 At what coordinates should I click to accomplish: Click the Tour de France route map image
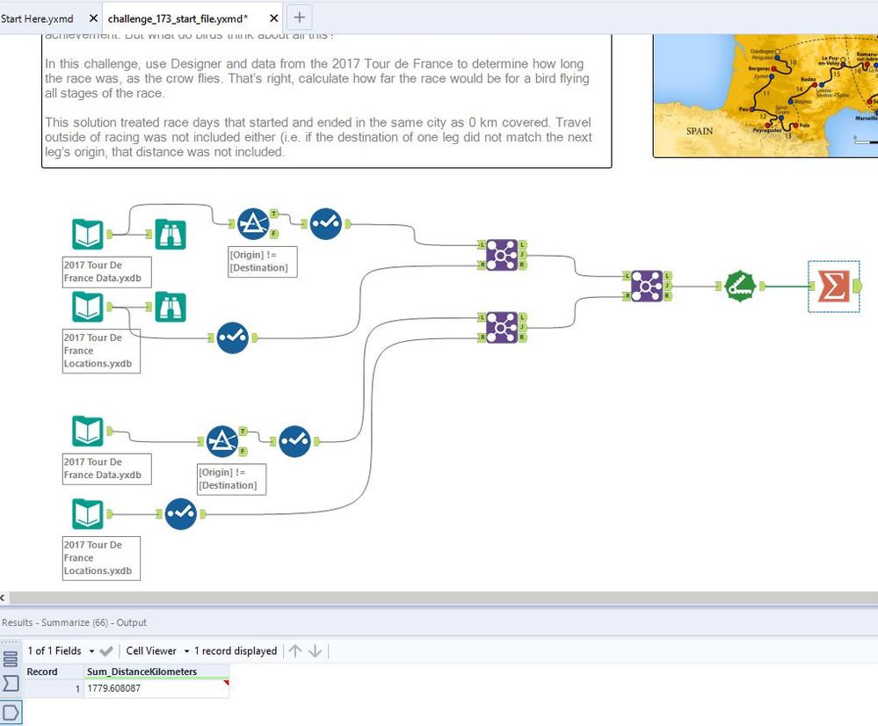click(x=766, y=95)
